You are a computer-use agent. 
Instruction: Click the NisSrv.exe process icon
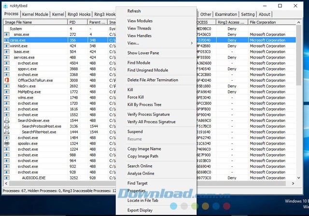coord(7,86)
